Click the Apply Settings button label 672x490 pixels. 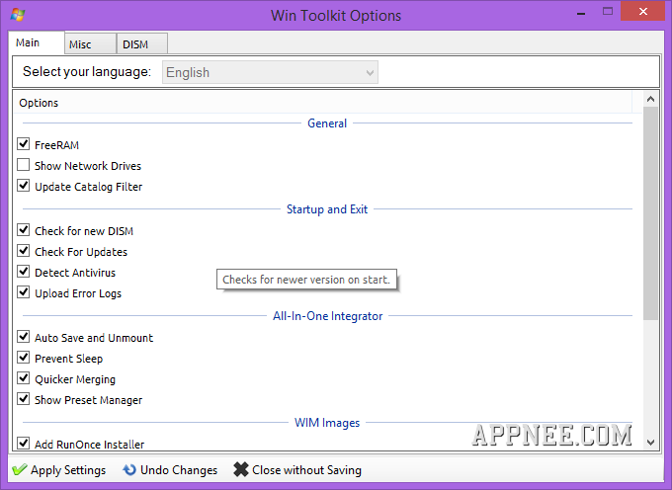(x=68, y=470)
